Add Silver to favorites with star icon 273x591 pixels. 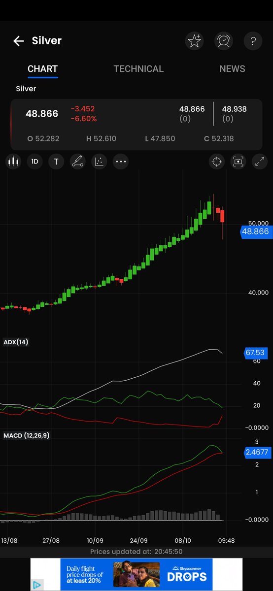(194, 41)
